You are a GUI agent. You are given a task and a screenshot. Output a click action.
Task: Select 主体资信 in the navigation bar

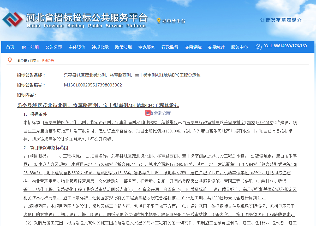click(77, 47)
